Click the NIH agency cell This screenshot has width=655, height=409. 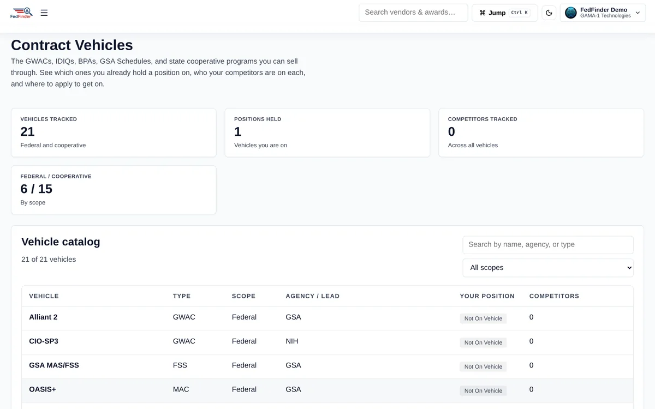(292, 341)
